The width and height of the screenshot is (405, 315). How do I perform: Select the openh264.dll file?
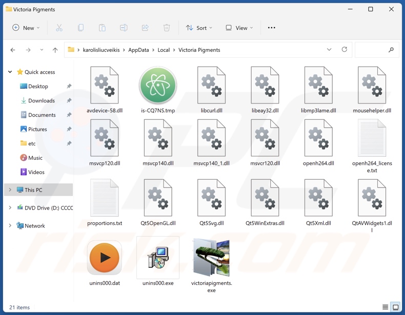click(318, 143)
